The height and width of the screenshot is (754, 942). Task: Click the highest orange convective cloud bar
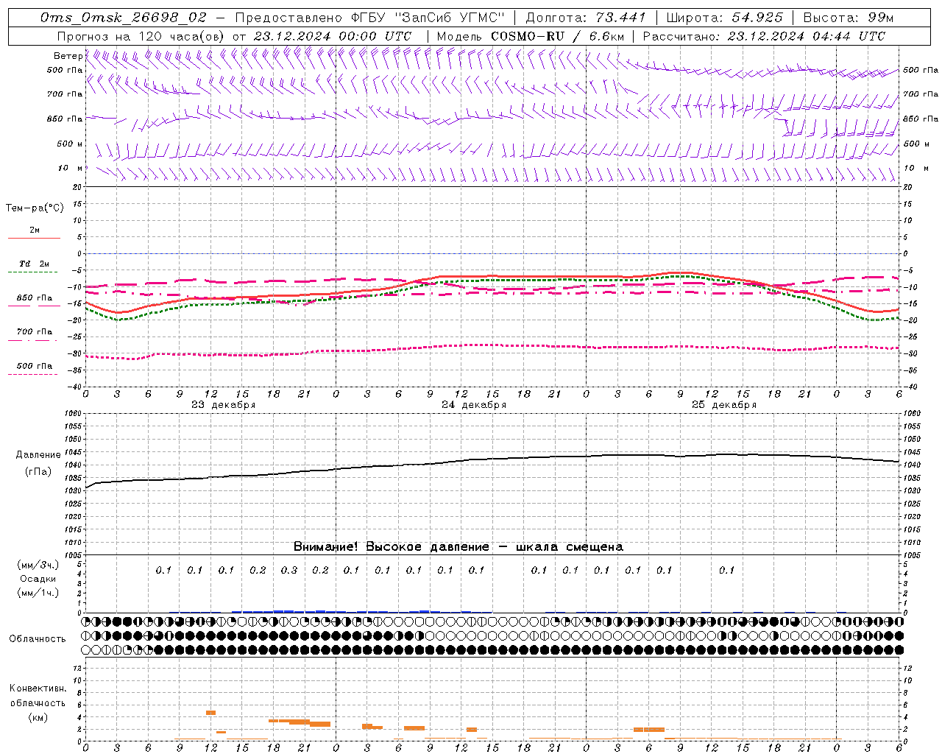(210, 713)
